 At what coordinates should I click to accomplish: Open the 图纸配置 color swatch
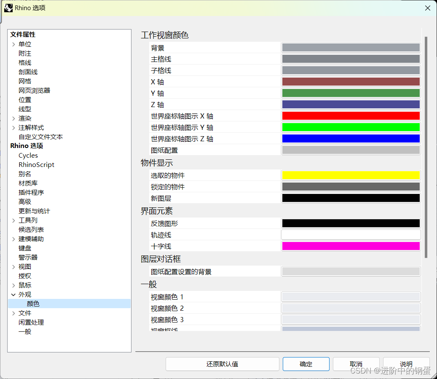pos(351,150)
